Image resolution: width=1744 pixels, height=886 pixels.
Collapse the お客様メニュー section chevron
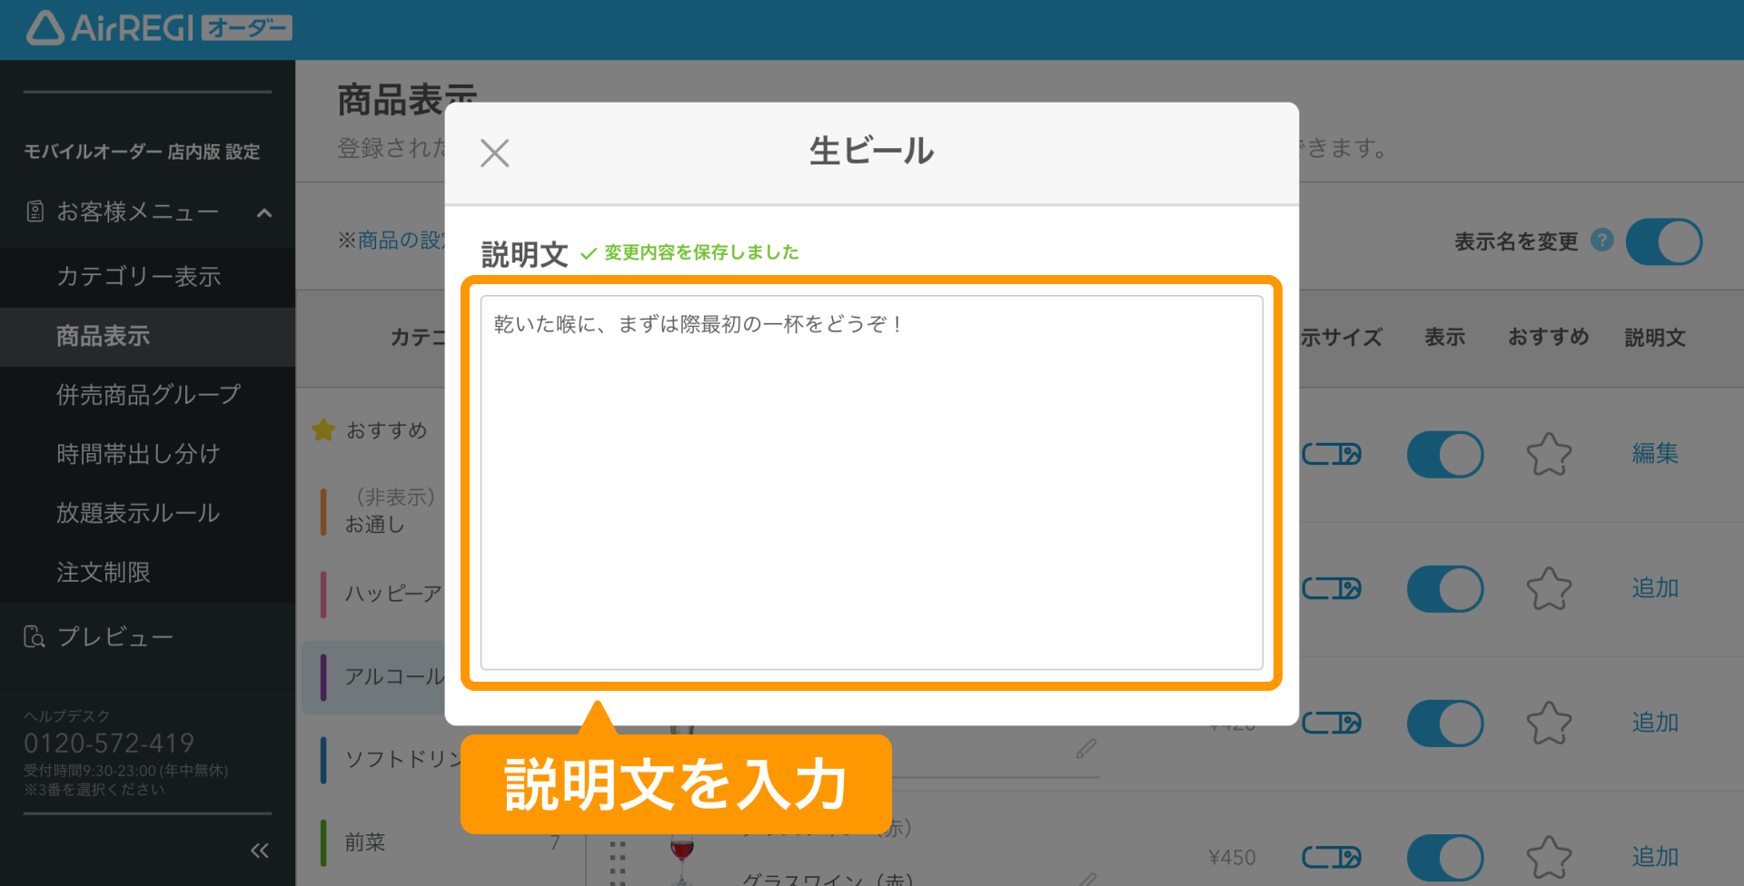click(x=264, y=213)
